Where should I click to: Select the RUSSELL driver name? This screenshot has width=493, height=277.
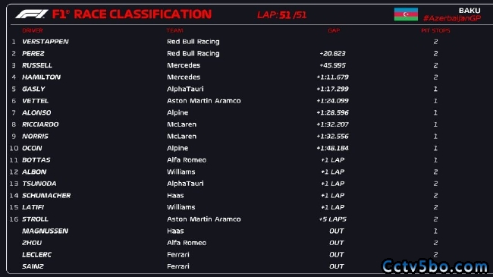(37, 65)
